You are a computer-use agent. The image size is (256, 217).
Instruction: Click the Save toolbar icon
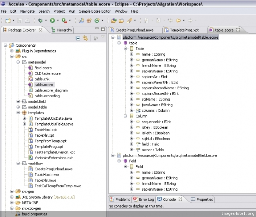pyautogui.click(x=20, y=21)
